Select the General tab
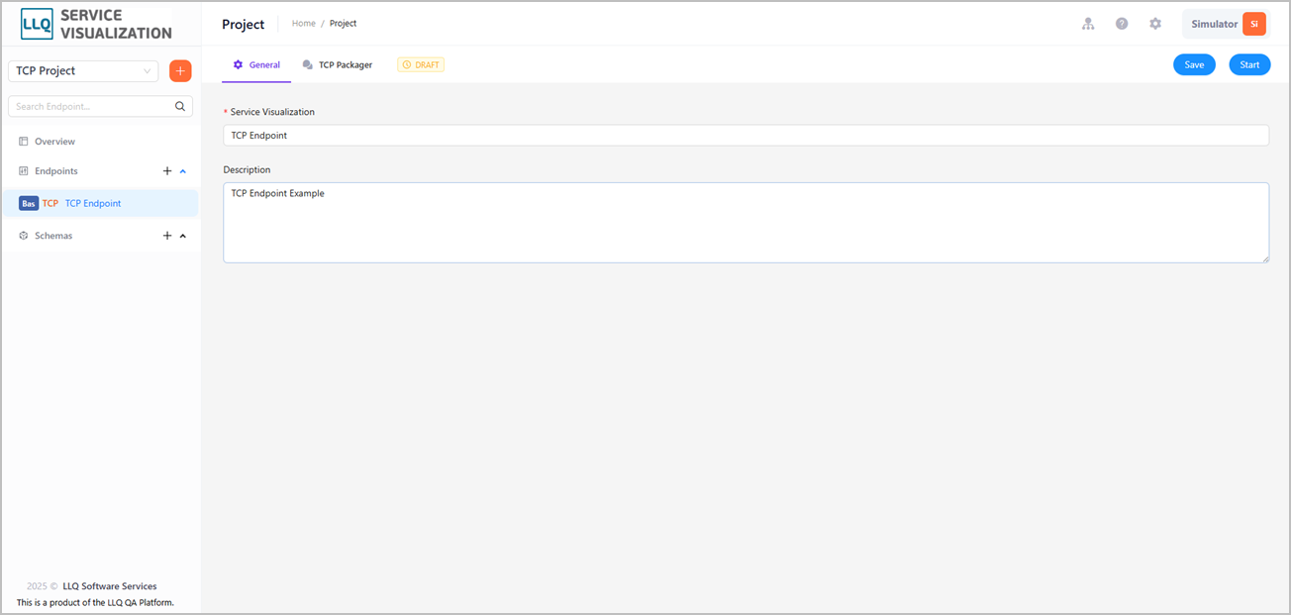Image resolution: width=1291 pixels, height=615 pixels. [256, 65]
